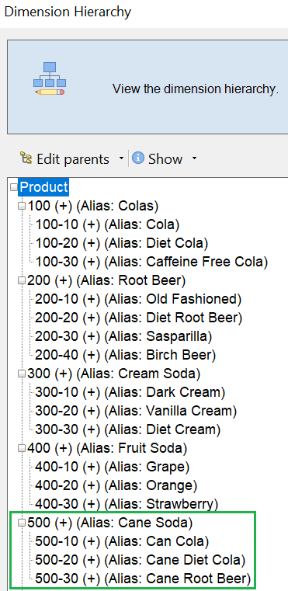Screen dimensions: 288x591
Task: Collapse the 300 Cream Soda node
Action: tap(22, 374)
